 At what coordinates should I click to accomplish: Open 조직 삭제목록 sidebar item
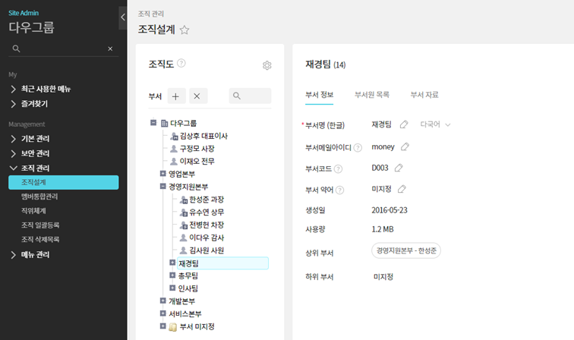[x=40, y=239]
